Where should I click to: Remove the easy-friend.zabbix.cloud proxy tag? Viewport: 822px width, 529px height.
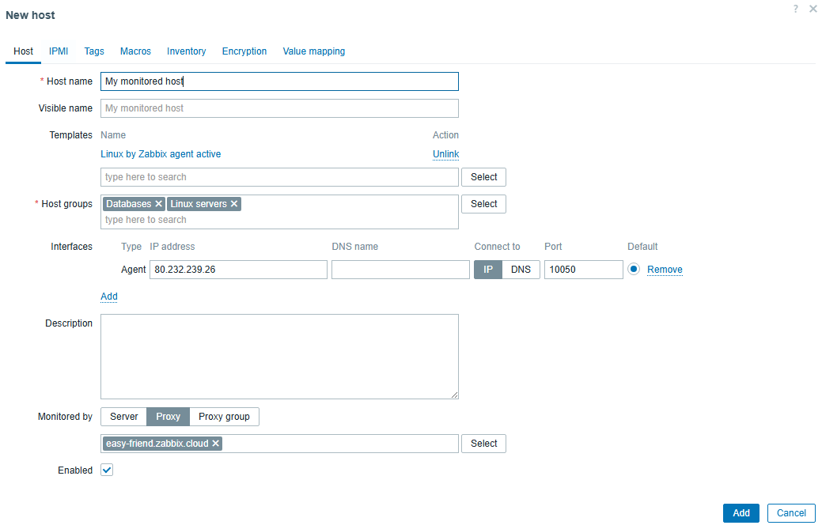(215, 444)
